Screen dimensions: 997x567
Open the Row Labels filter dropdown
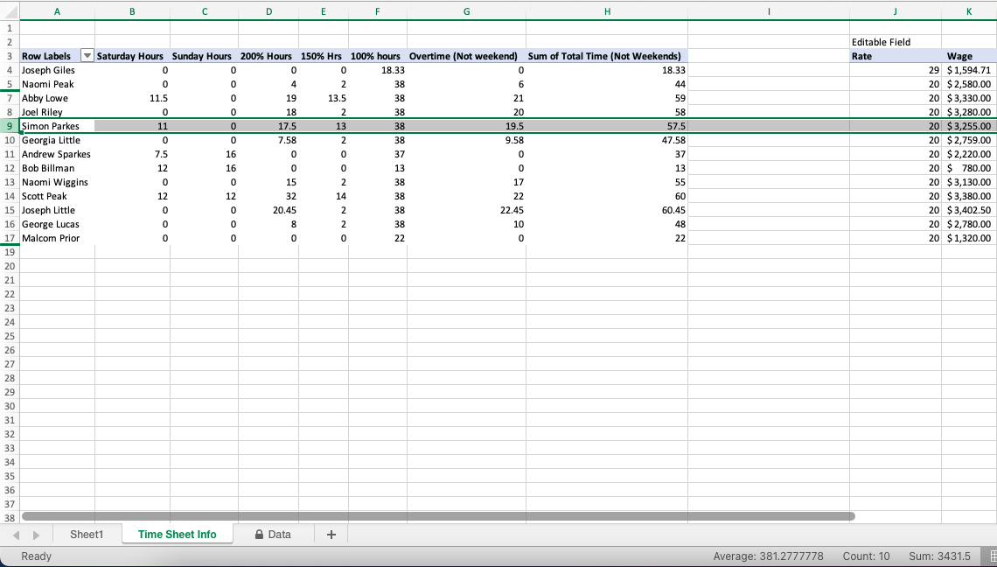click(x=87, y=56)
